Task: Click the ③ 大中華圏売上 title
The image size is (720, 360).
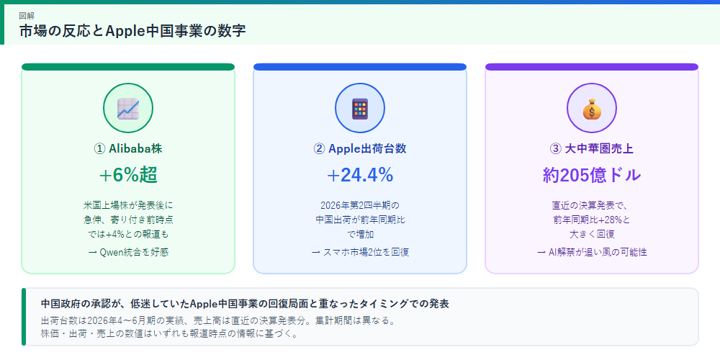Action: [x=591, y=149]
